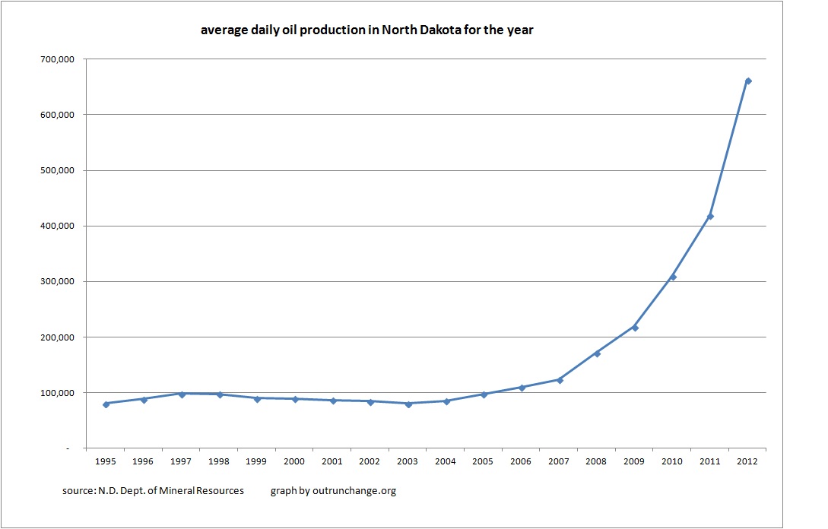Select the 2009 data point diamond
Image resolution: width=828 pixels, height=529 pixels.
point(635,328)
